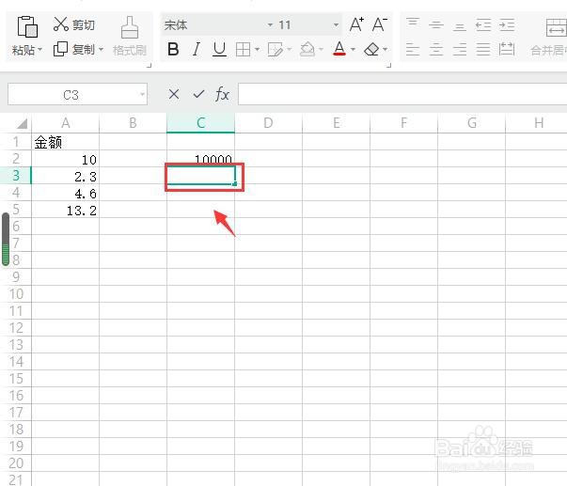This screenshot has height=486, width=567.
Task: Justify text on both sides
Action: (483, 49)
